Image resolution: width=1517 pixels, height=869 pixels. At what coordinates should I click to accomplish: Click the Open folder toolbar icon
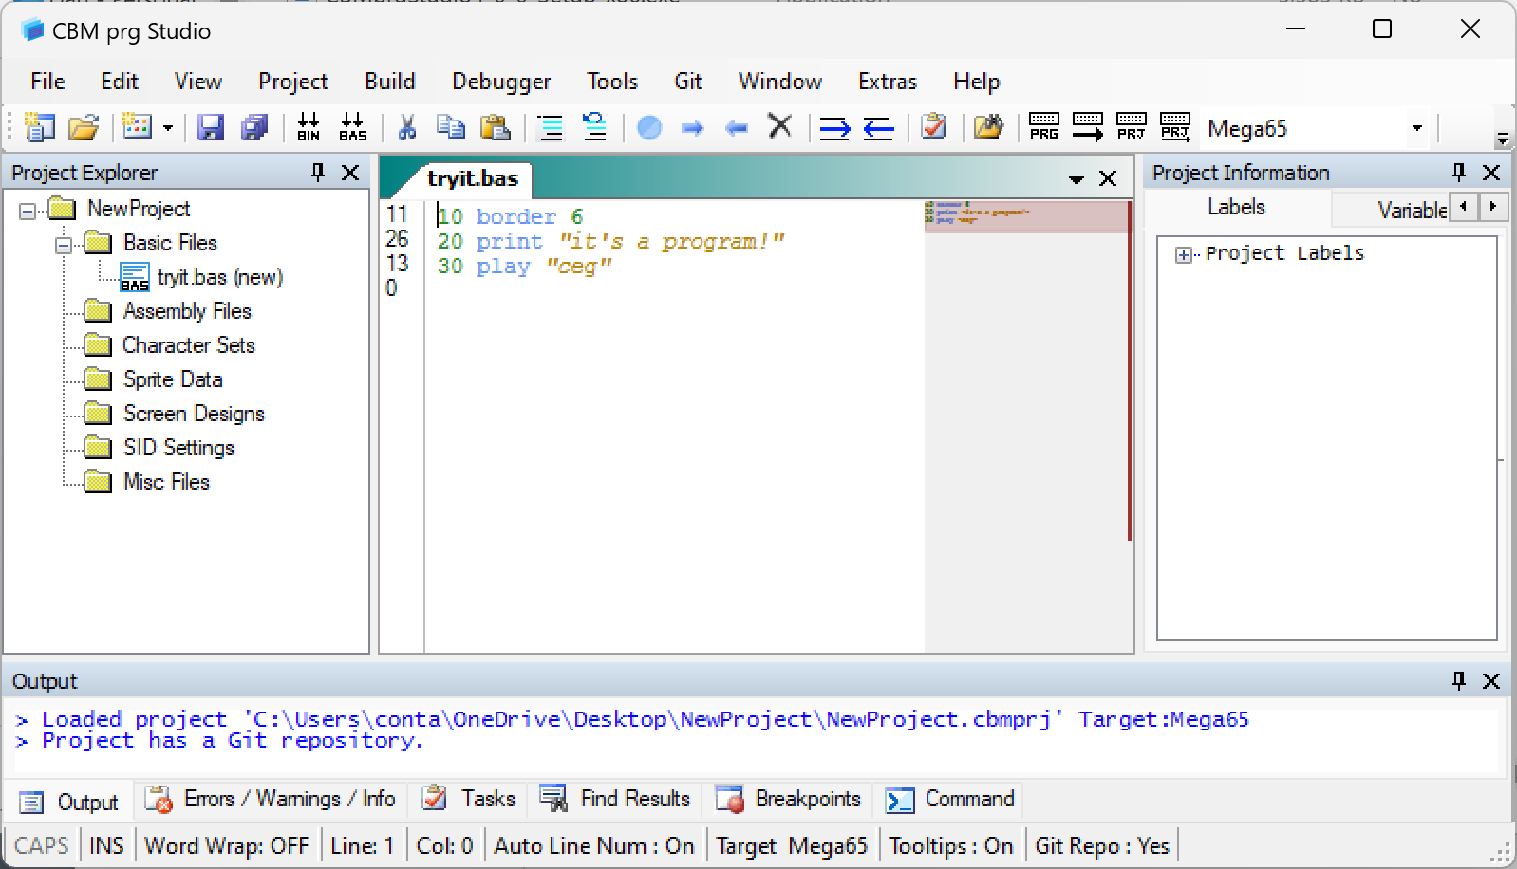pos(84,127)
